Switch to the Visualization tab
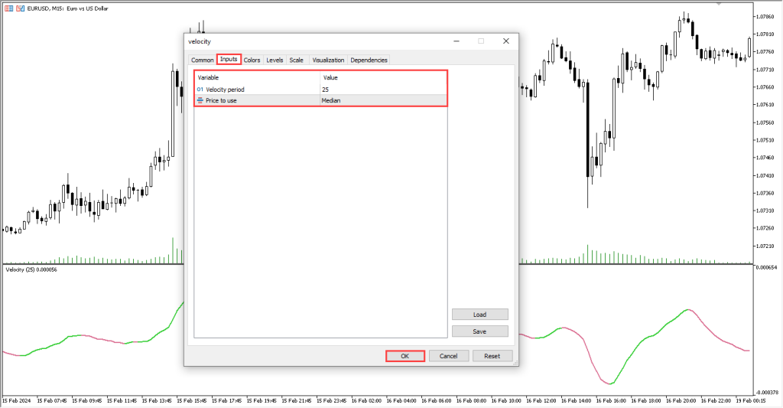This screenshot has width=783, height=408. coord(328,60)
